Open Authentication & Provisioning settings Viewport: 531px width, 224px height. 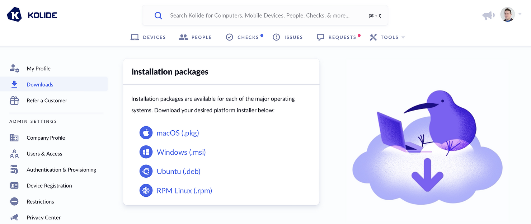61,169
